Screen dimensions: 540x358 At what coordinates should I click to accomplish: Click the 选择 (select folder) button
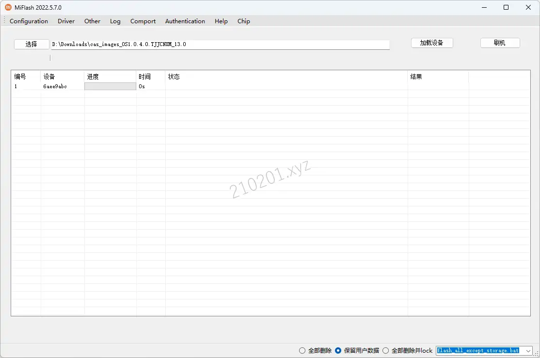click(x=32, y=44)
